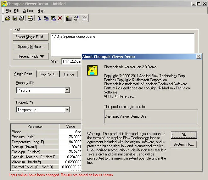Click OK in the About dialog

click(x=184, y=135)
